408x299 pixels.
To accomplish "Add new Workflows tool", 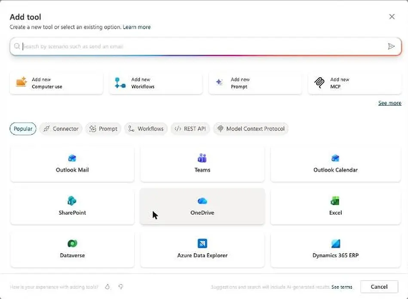I will (x=156, y=83).
